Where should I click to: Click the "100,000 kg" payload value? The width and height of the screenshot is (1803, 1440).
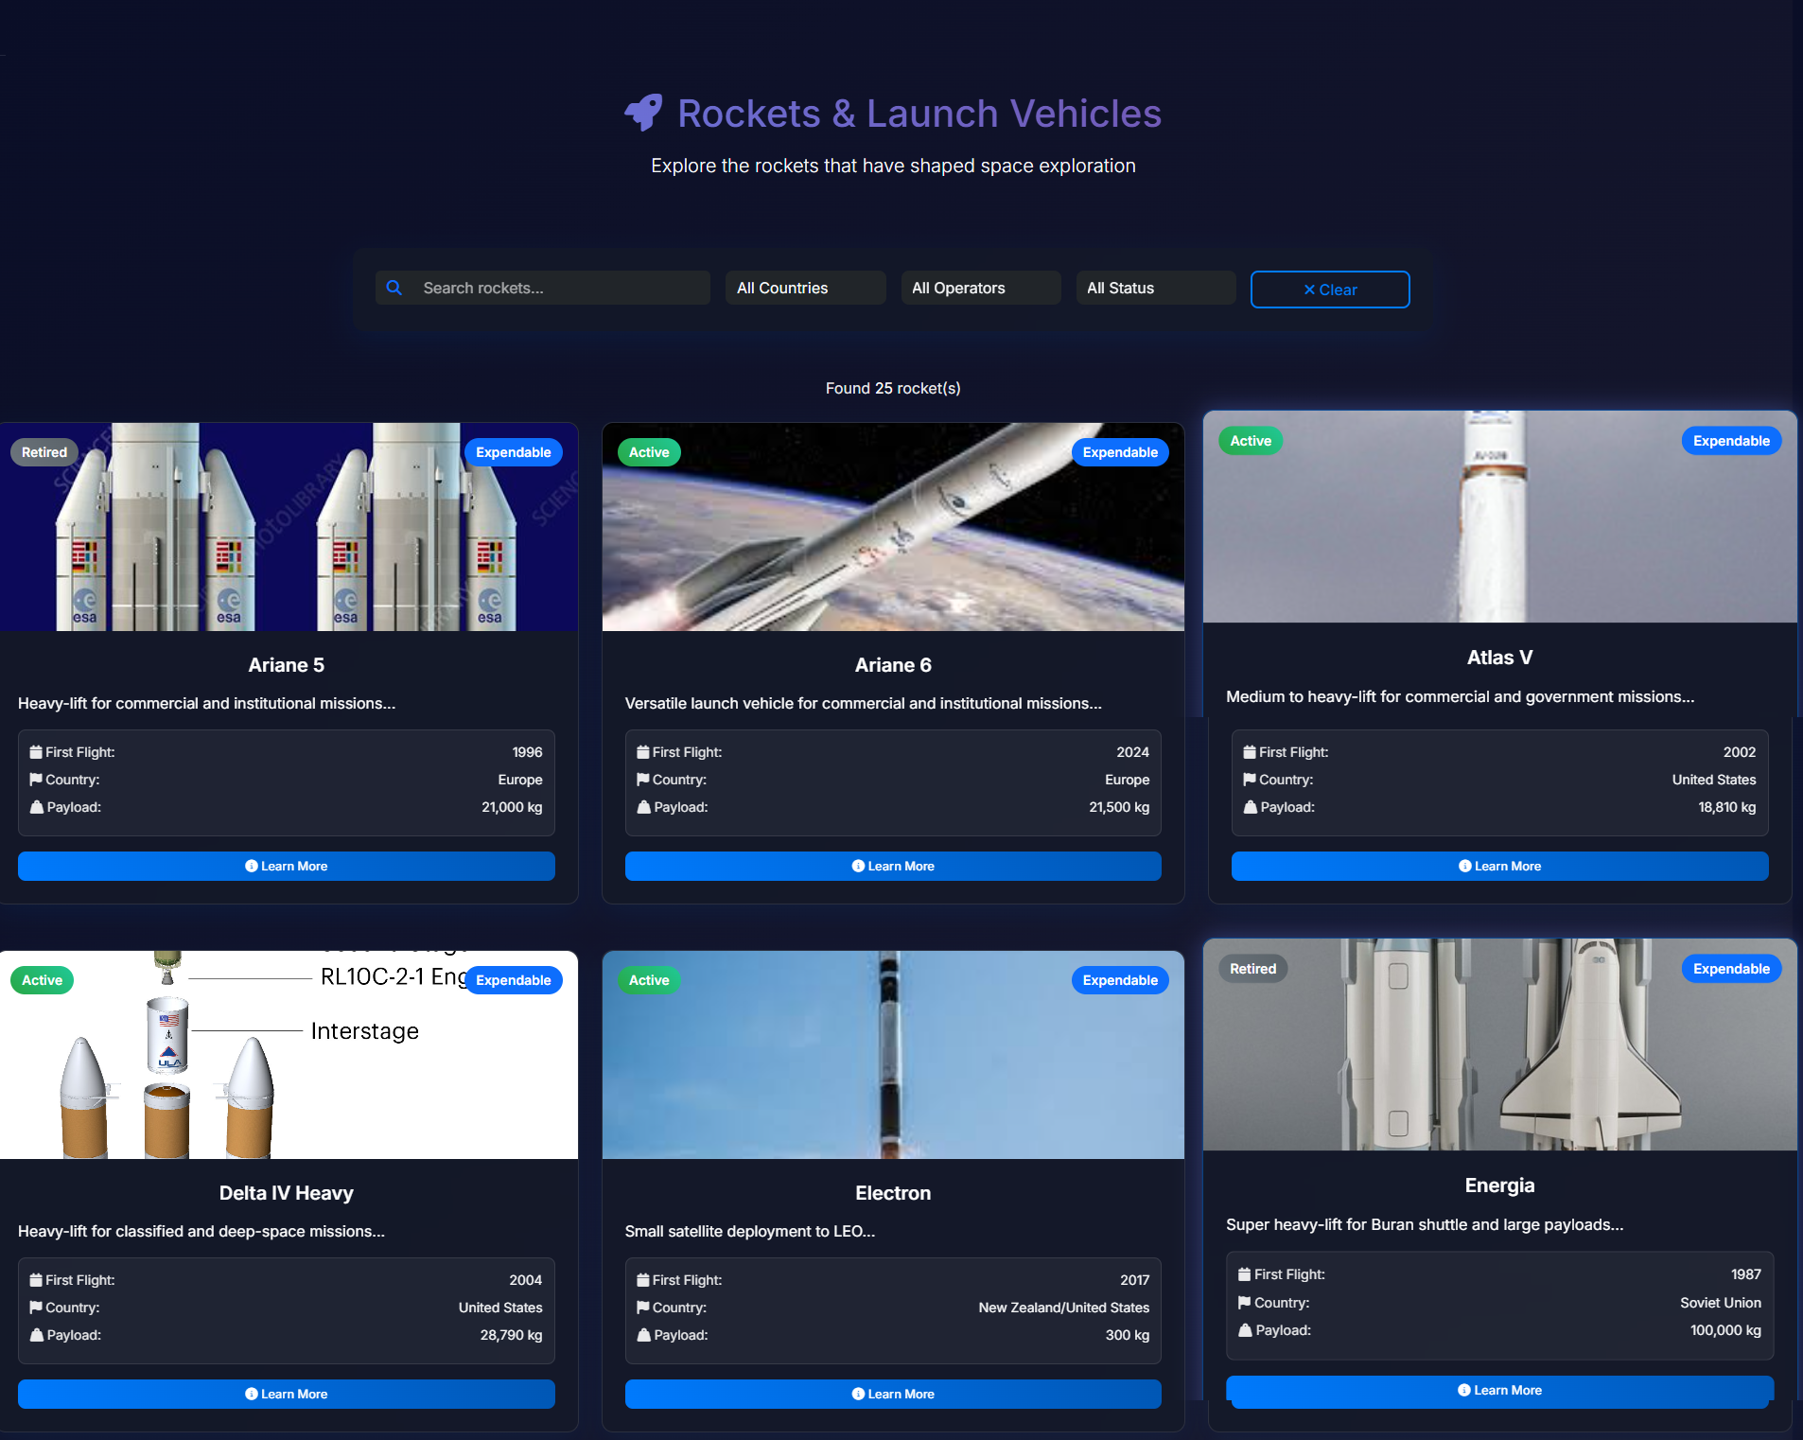tap(1725, 1330)
